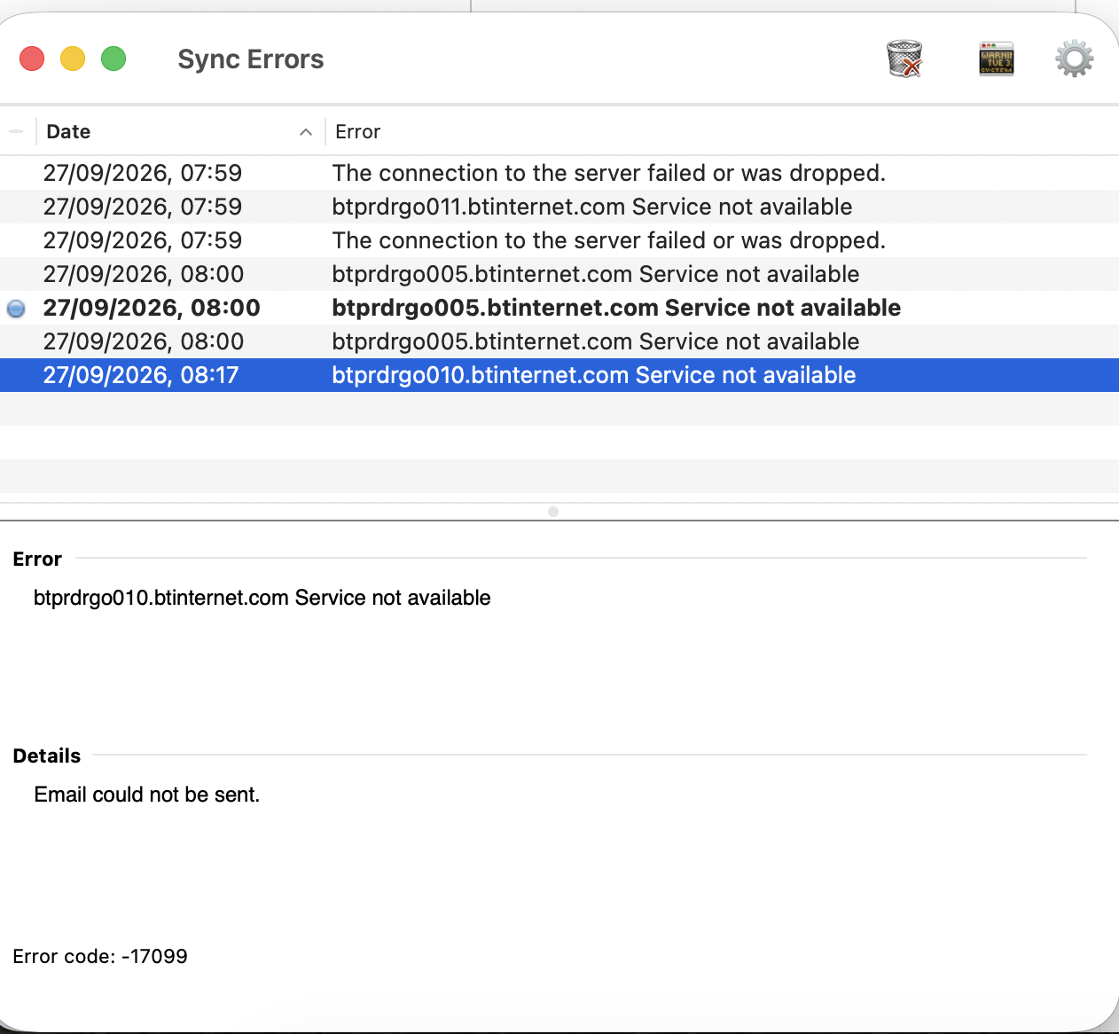Maximize the Sync Errors window

click(113, 59)
